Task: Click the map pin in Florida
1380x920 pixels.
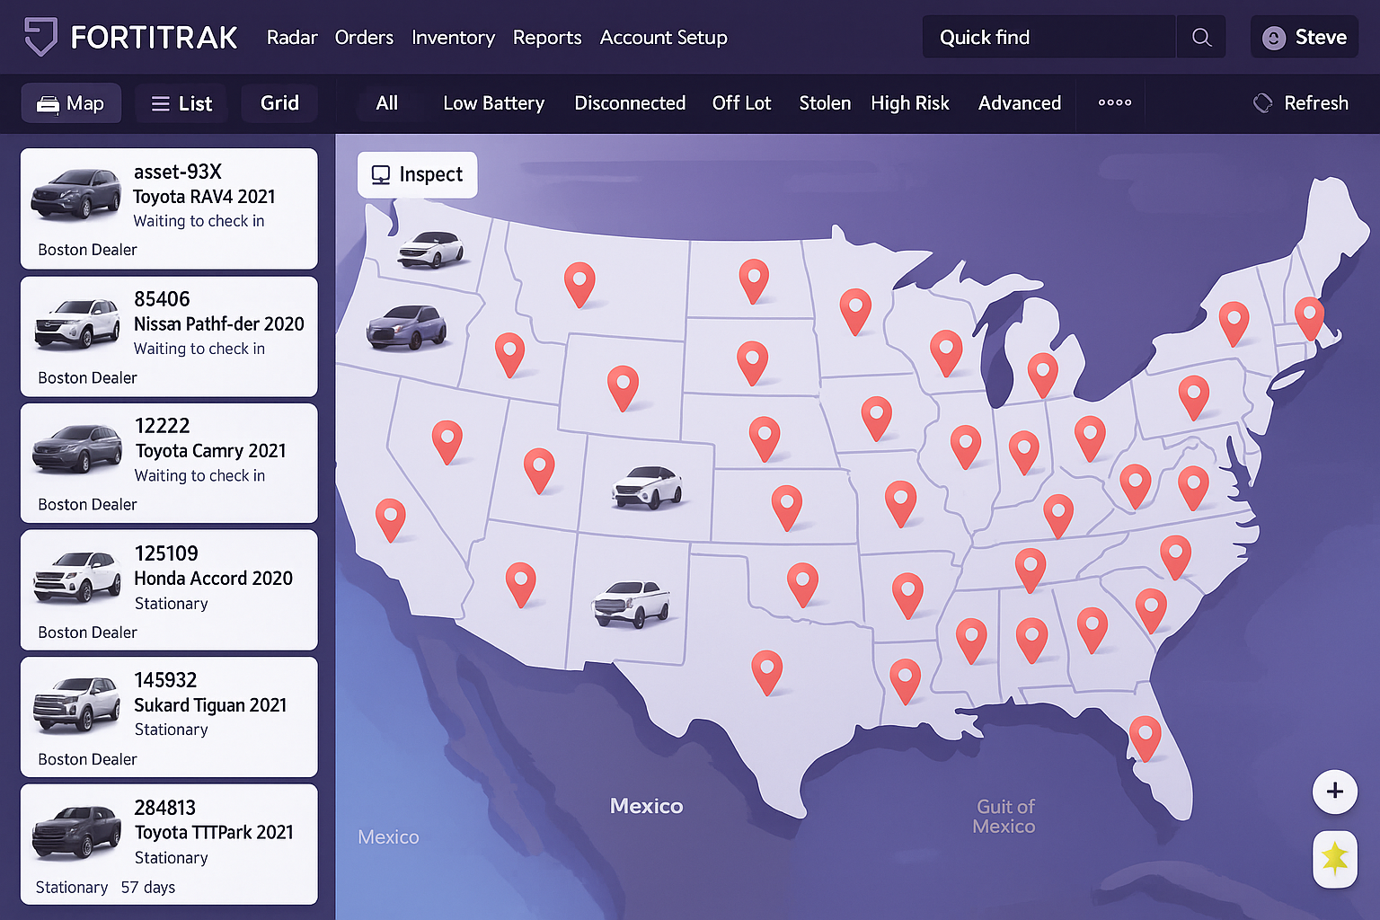Action: [1145, 737]
